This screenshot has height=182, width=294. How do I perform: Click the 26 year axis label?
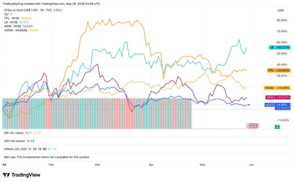(x=4, y=165)
